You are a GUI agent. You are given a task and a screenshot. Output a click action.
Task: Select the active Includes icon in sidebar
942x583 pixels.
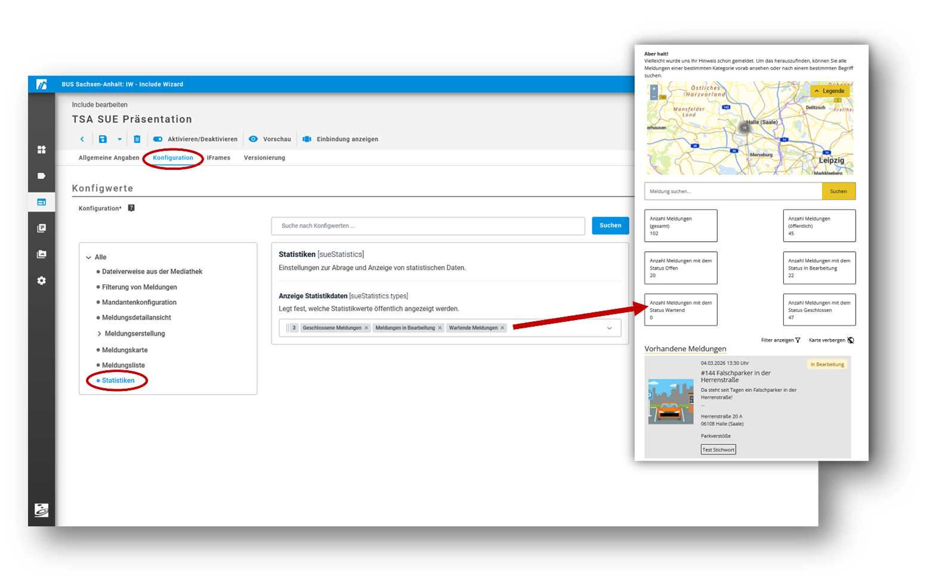pyautogui.click(x=41, y=202)
